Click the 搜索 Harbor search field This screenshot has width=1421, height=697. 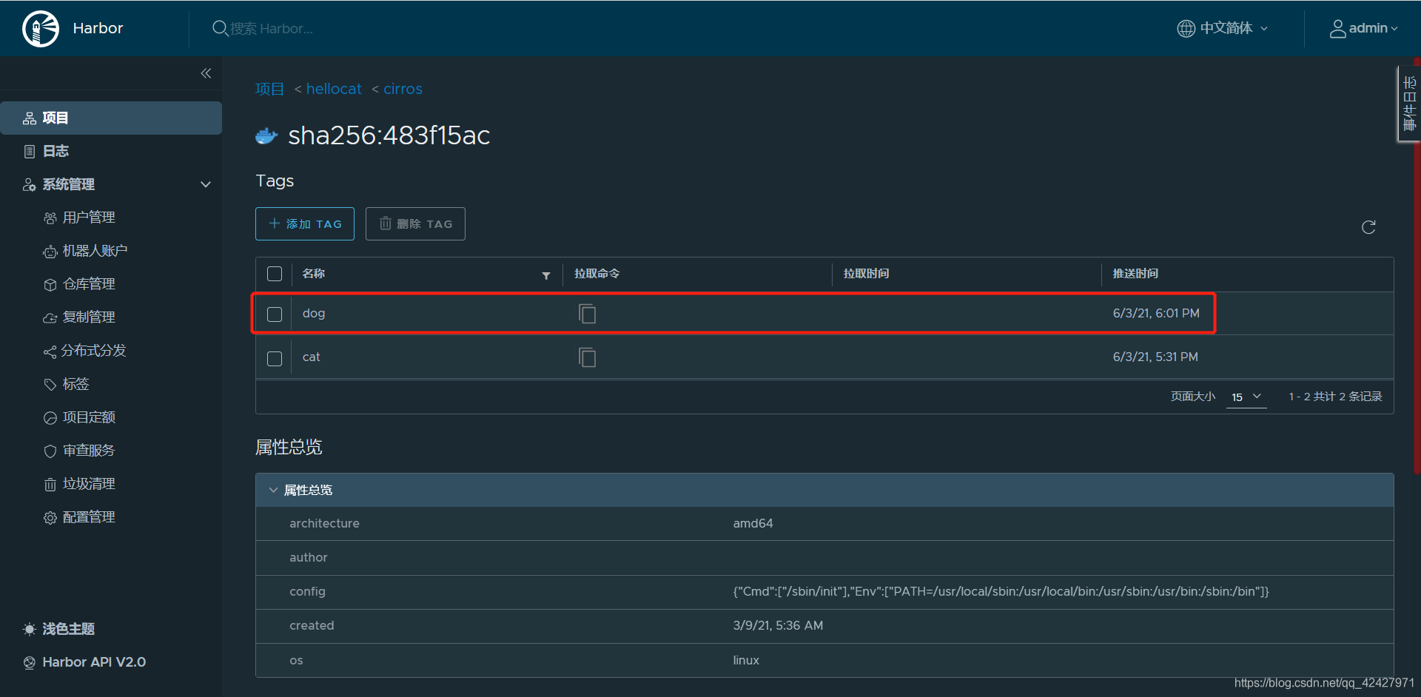coord(272,29)
